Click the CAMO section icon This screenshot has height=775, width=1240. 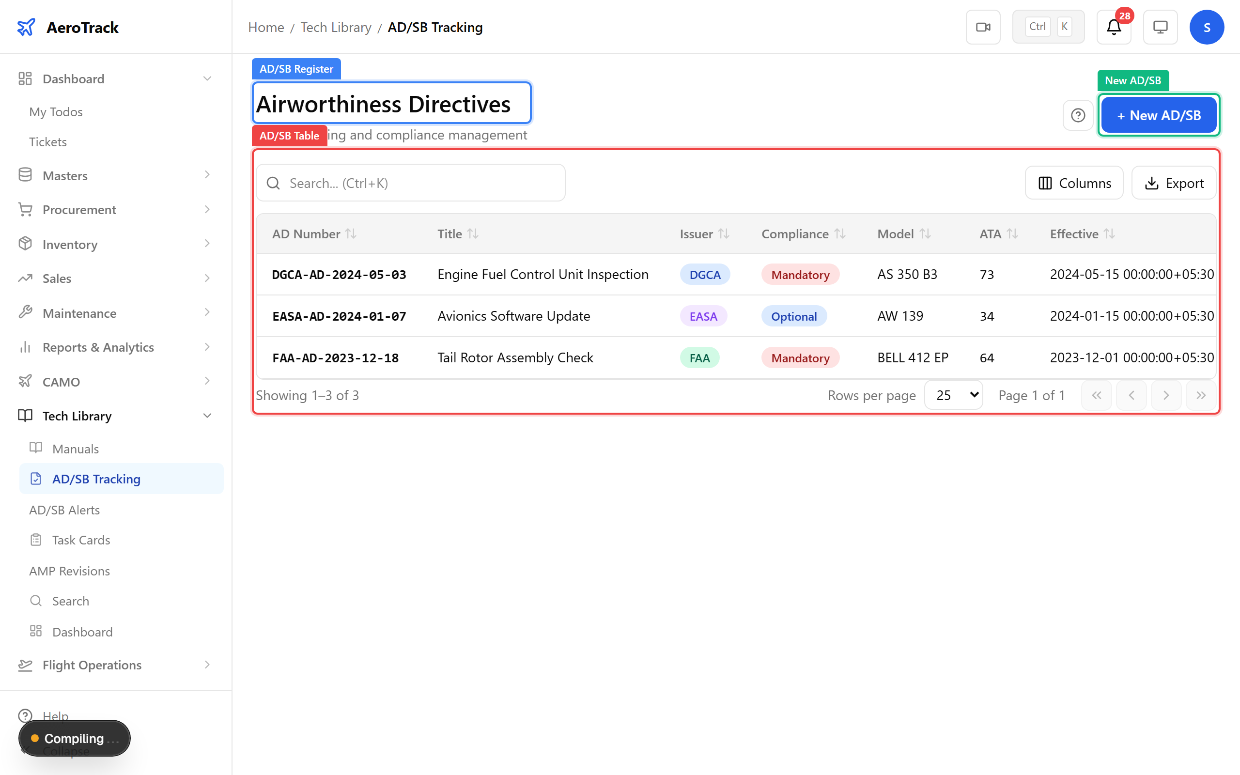pyautogui.click(x=25, y=381)
